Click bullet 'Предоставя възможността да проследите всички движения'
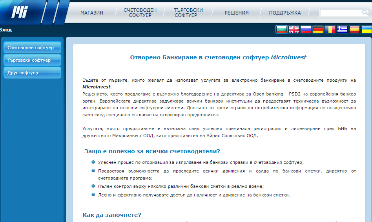 click(227, 174)
